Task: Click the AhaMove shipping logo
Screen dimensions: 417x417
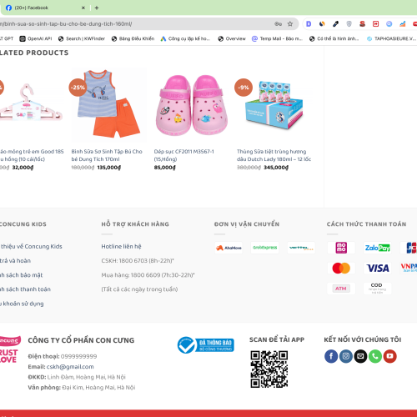Action: [229, 248]
